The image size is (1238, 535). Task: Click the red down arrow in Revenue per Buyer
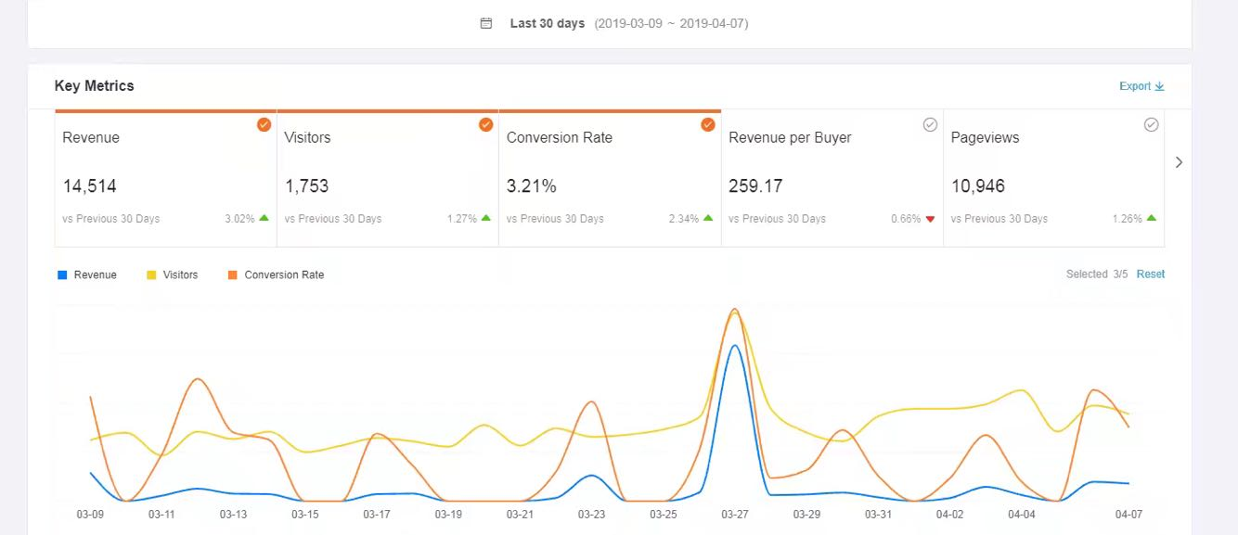click(930, 219)
